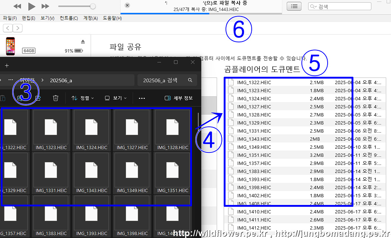Viewport: 391px width, 238px height.
Task: Select IMG_1343.HEIC row in iTunes documents list
Action: [x=305, y=139]
